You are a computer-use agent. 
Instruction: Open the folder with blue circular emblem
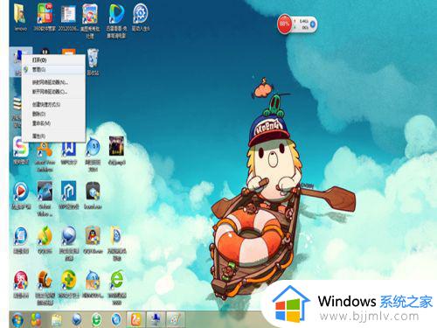[x=116, y=242]
